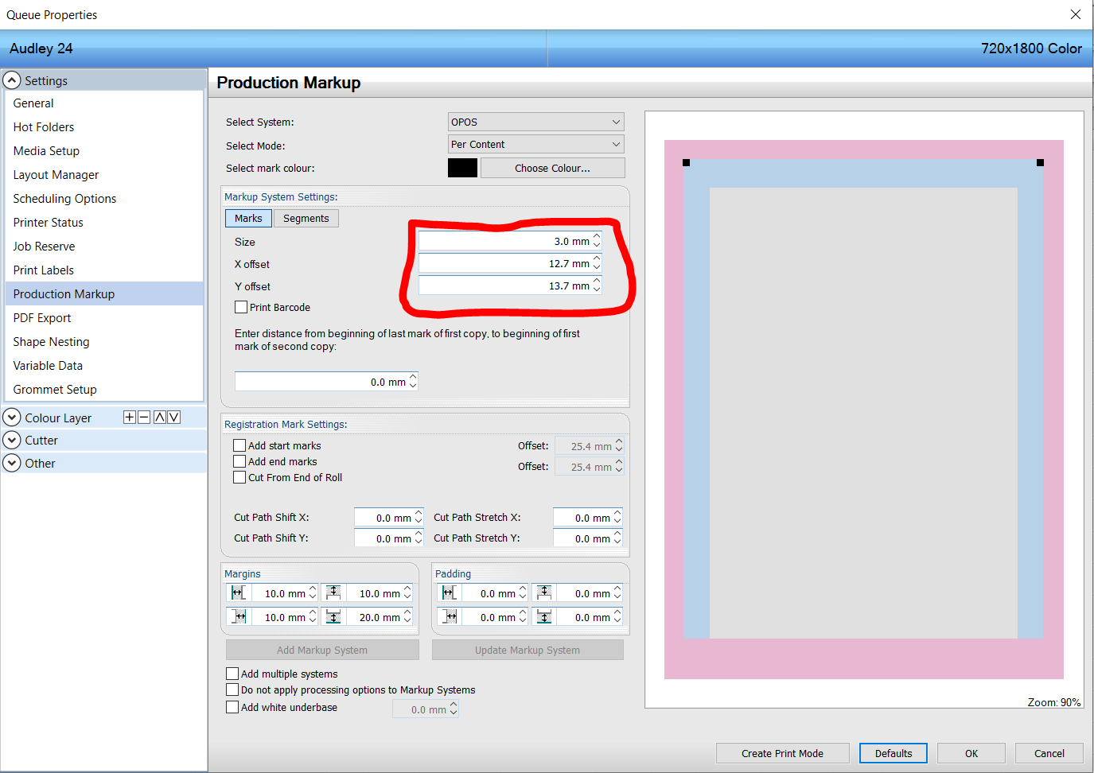Image resolution: width=1094 pixels, height=773 pixels.
Task: Check Cut From End of Roll
Action: point(239,477)
